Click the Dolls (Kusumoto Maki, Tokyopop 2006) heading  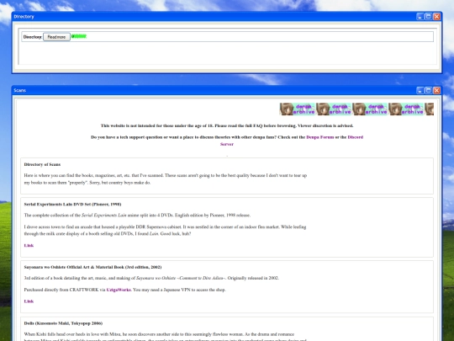pos(63,323)
